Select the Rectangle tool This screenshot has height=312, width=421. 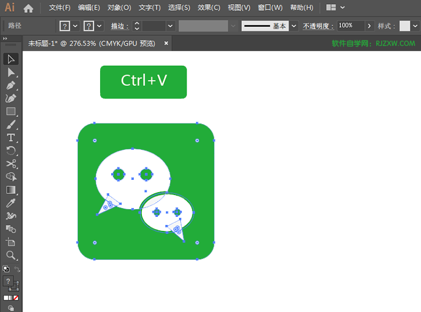[x=11, y=112]
